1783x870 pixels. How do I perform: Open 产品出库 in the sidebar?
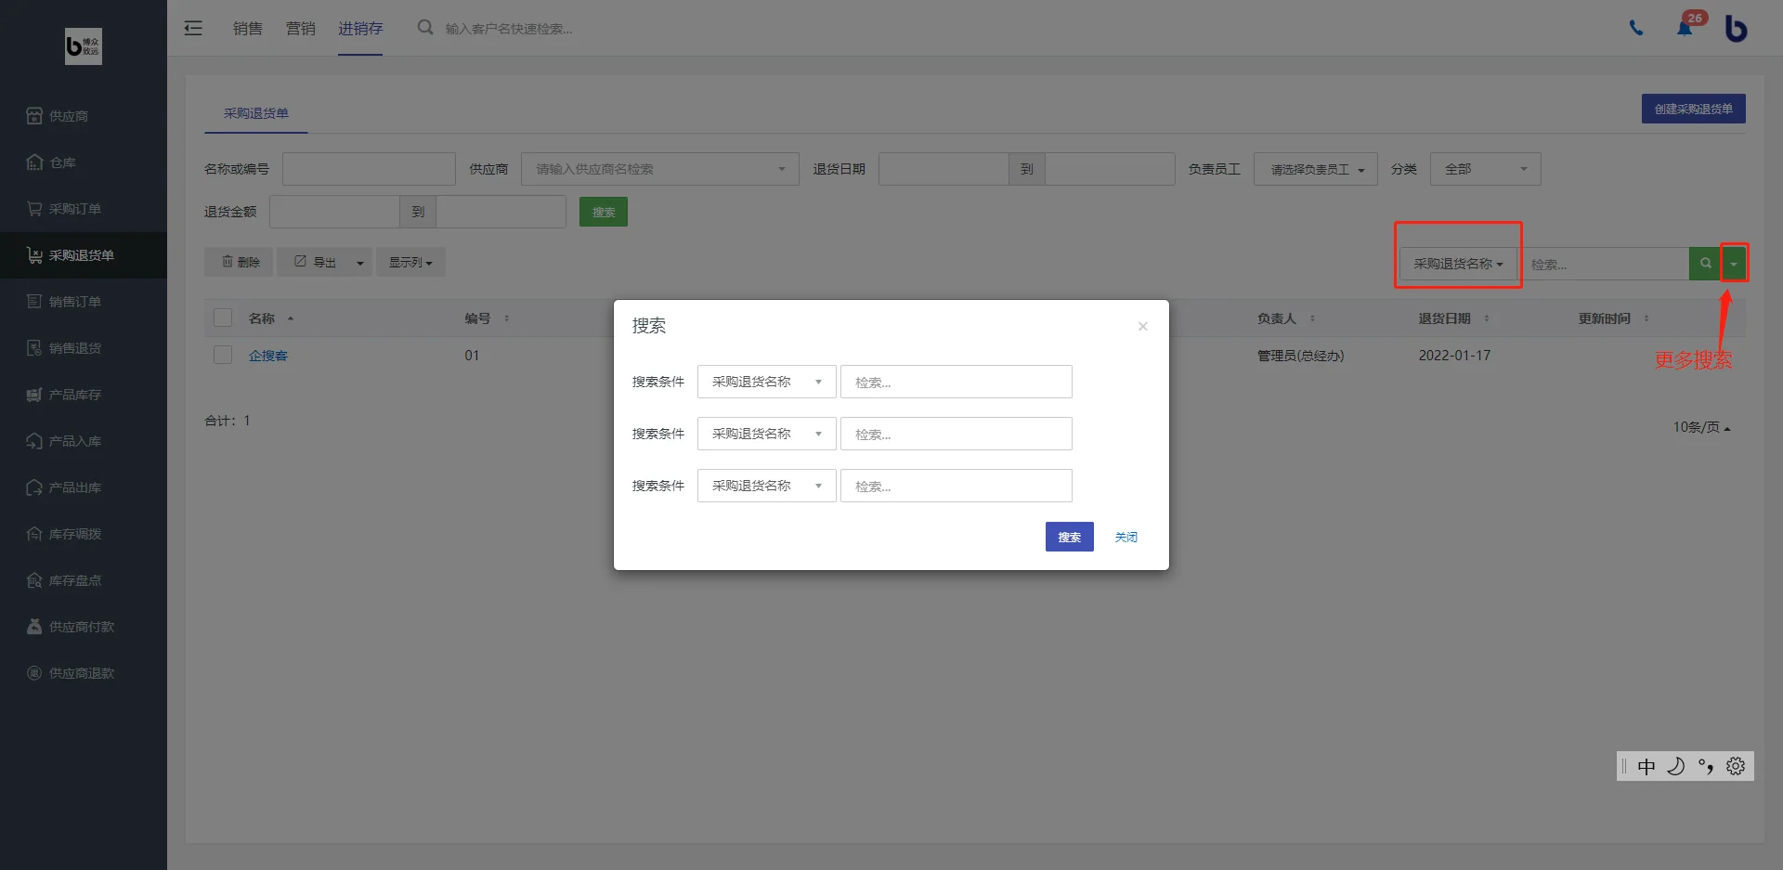(84, 487)
